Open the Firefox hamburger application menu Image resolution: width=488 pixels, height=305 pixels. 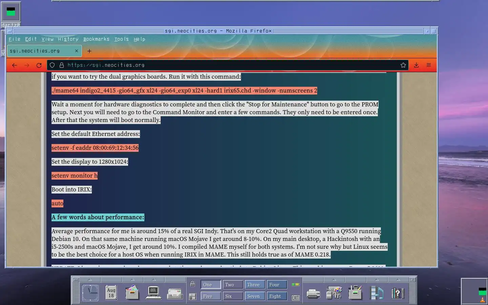click(x=429, y=65)
